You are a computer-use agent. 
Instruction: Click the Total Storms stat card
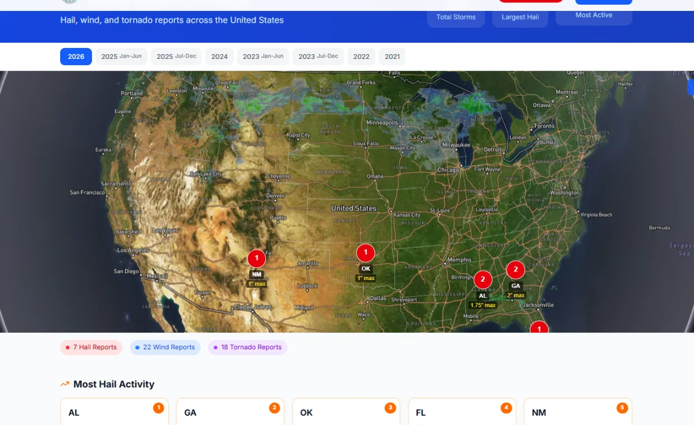click(456, 17)
